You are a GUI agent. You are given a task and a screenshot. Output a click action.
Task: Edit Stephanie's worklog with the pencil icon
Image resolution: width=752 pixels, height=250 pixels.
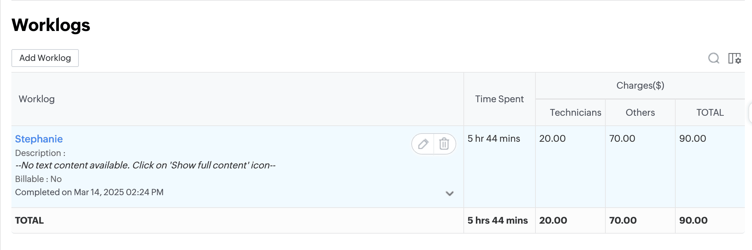(423, 144)
